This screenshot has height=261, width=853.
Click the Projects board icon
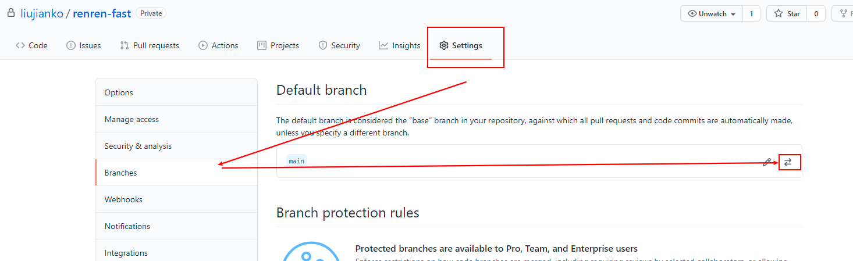point(262,45)
